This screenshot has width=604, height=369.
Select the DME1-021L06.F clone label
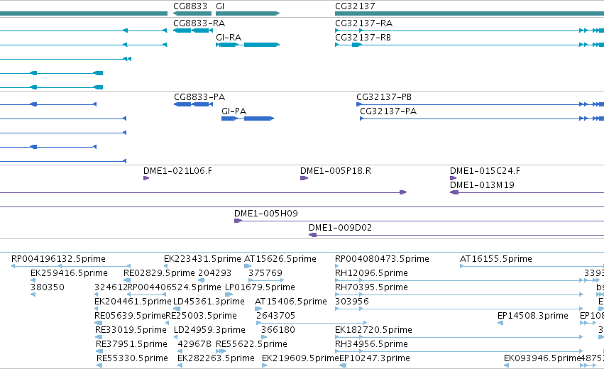click(x=177, y=171)
